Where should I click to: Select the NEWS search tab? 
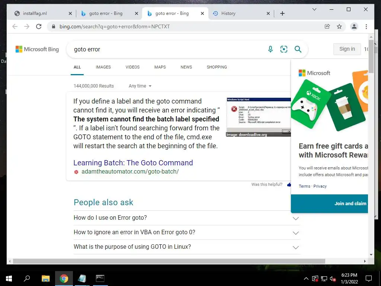[186, 67]
